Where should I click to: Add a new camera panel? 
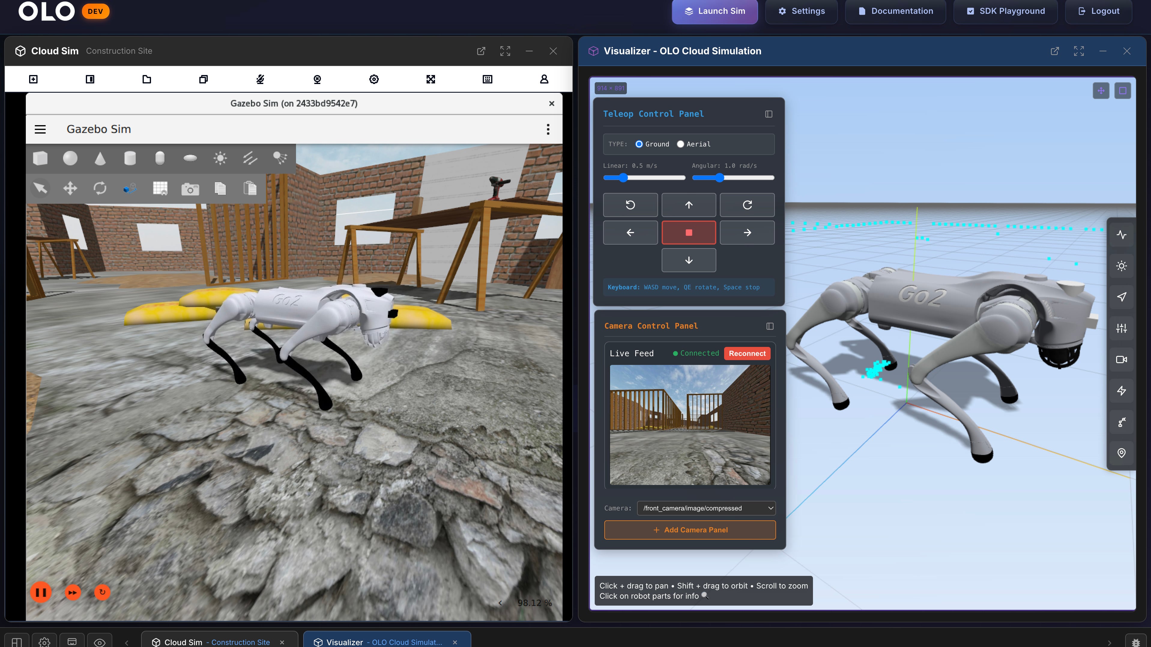tap(690, 530)
